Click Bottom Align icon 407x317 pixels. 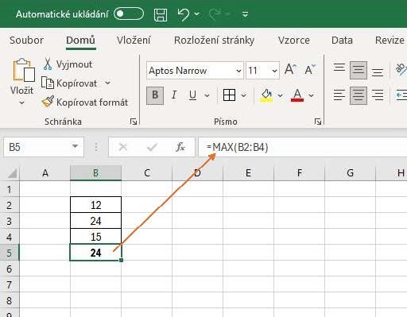coord(378,72)
